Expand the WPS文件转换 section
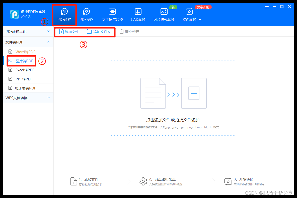The width and height of the screenshot is (297, 198). pos(28,98)
